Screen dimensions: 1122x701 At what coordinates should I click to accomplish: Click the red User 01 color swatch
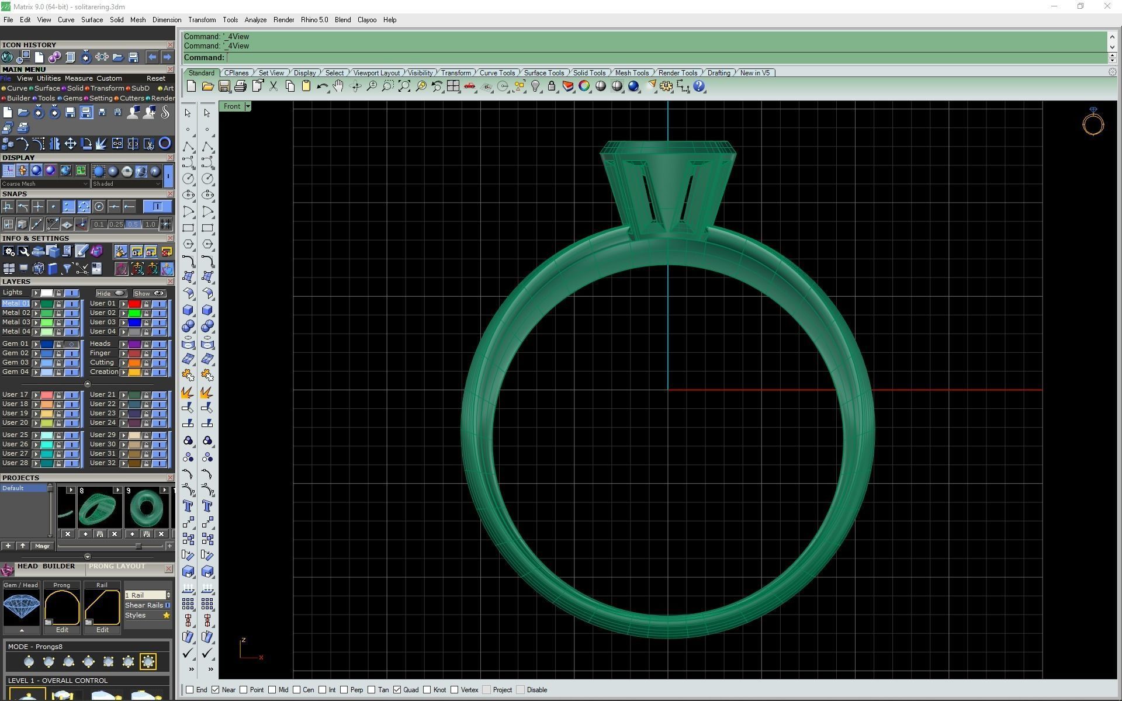click(x=134, y=304)
